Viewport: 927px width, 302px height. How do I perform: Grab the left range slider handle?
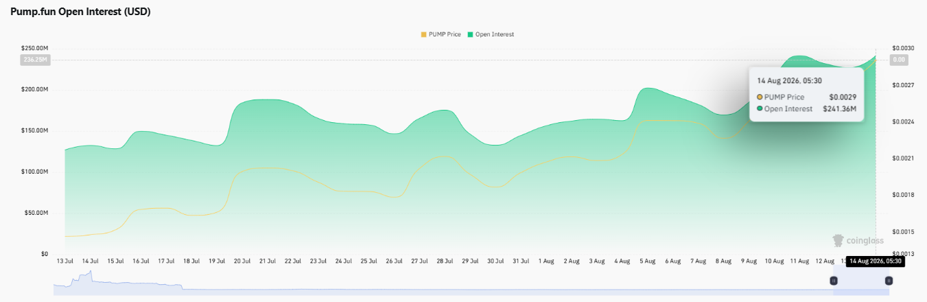pos(834,281)
